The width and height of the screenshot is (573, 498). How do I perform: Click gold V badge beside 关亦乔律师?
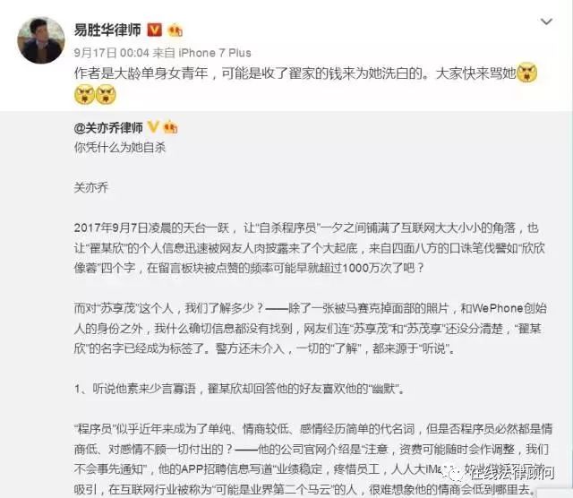click(x=153, y=127)
